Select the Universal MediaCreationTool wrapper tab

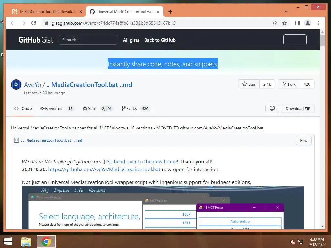[x=124, y=12]
